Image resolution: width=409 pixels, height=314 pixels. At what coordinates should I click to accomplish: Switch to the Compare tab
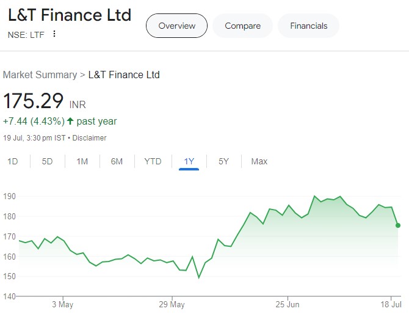242,26
